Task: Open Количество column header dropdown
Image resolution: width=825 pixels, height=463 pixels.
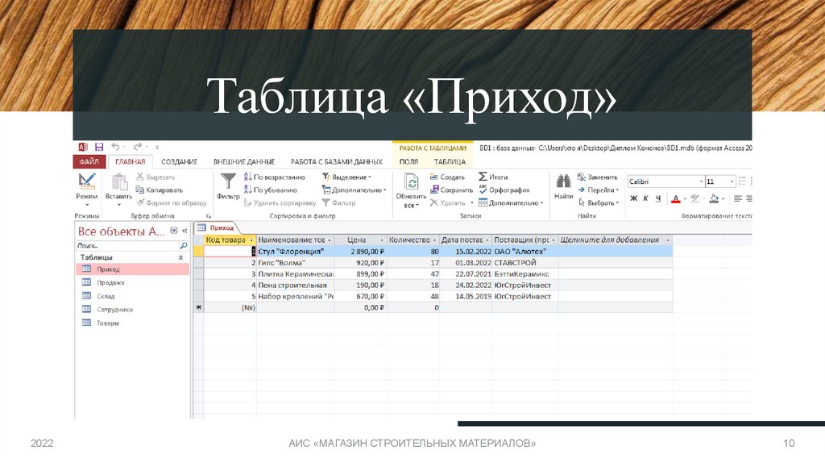Action: click(x=434, y=240)
